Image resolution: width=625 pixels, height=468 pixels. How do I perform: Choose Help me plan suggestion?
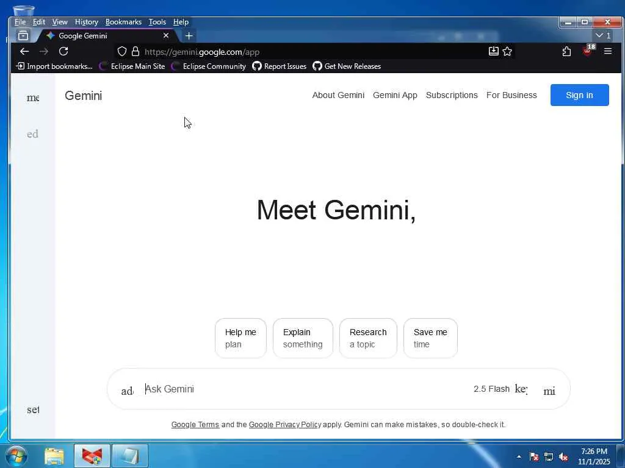click(240, 338)
